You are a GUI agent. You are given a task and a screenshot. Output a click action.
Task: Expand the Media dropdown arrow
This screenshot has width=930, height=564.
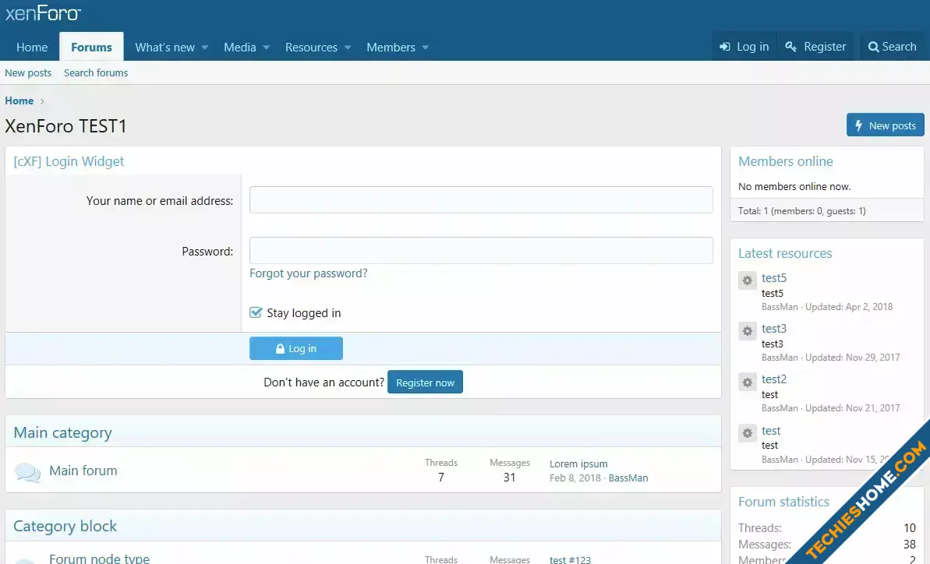(x=267, y=48)
